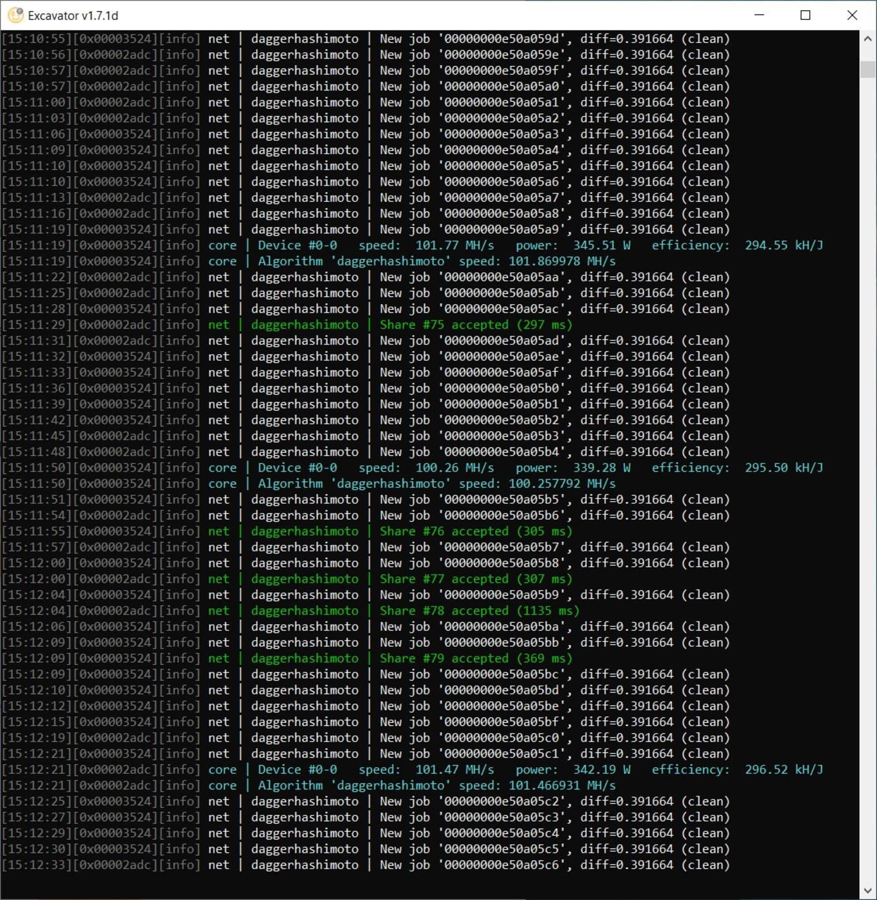Click the power value '345.51 W'

[x=602, y=245]
